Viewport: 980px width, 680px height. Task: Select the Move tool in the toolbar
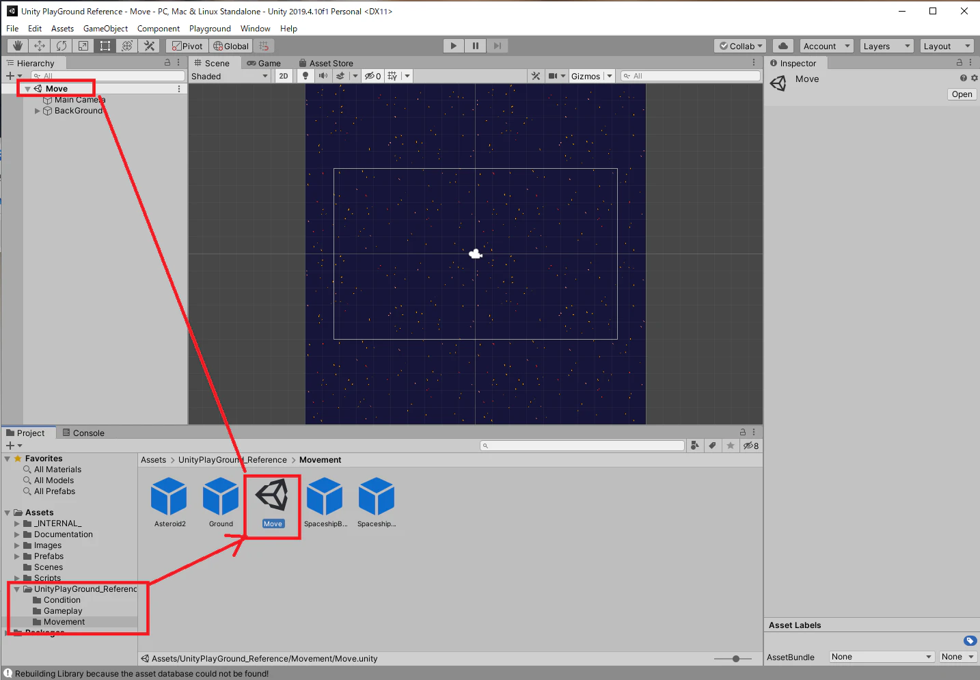40,46
